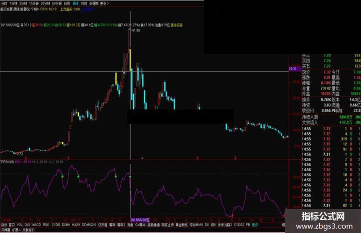Click the 2015/06/26/五 date label on the time axis
Screen dimensions: 361x233
(x=140, y=220)
